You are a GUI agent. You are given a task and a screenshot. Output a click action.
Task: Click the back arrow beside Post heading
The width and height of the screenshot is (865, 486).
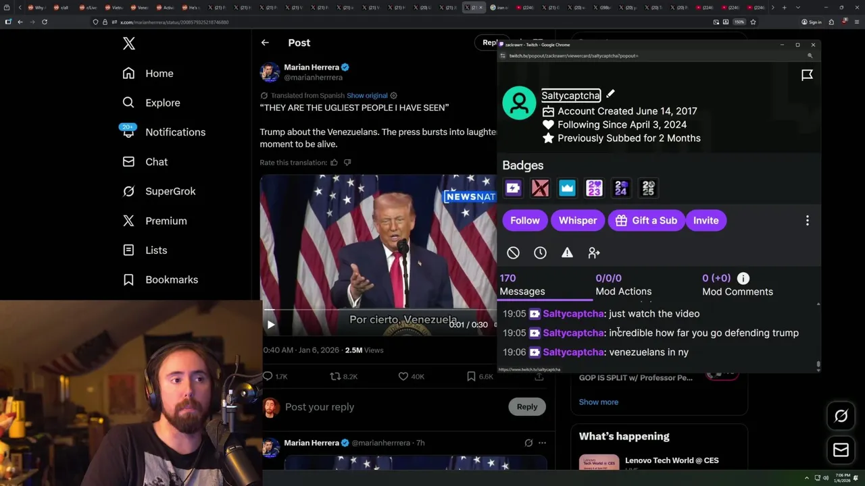(x=265, y=43)
